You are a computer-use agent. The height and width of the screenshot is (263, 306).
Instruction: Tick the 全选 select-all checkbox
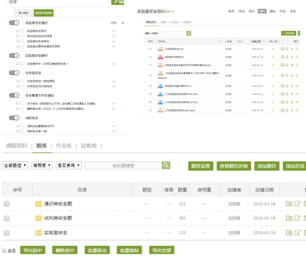pyautogui.click(x=4, y=250)
